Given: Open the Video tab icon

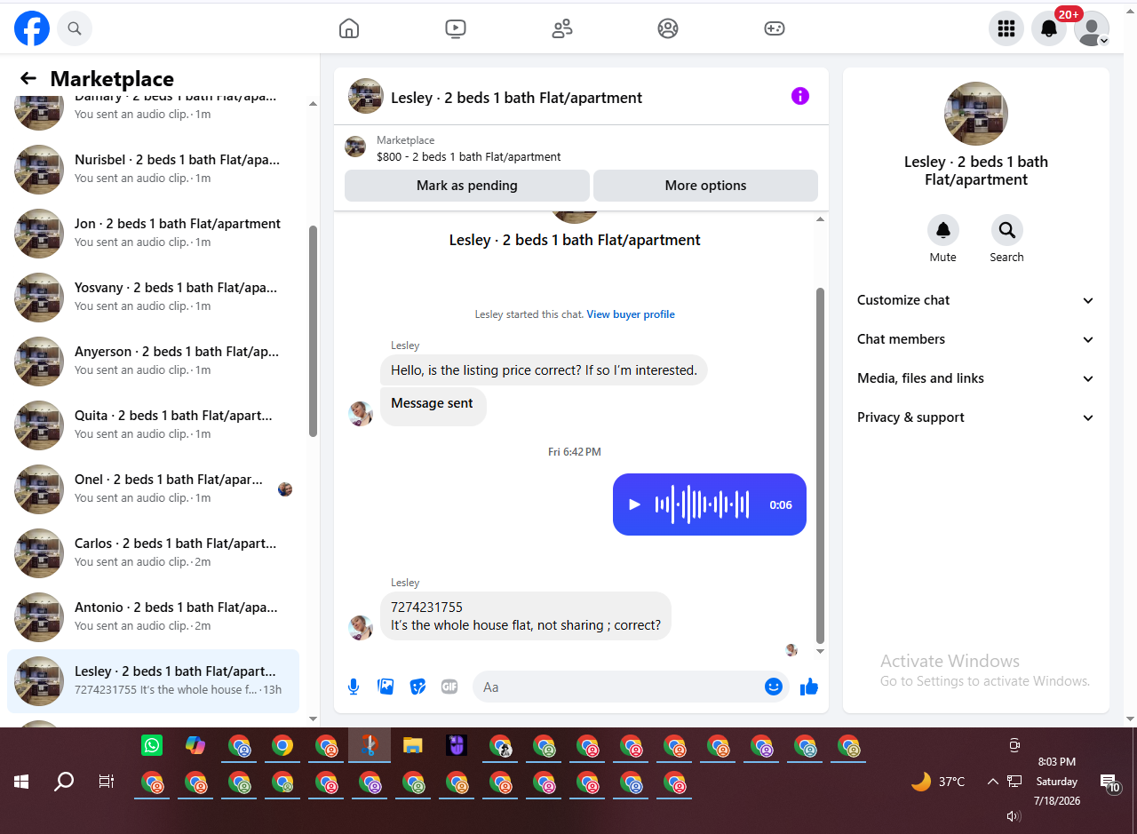Looking at the screenshot, I should (x=456, y=28).
